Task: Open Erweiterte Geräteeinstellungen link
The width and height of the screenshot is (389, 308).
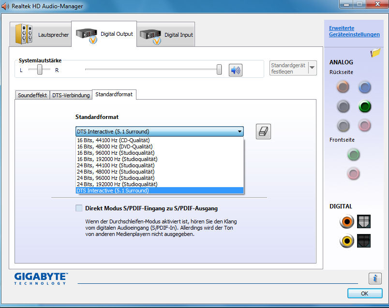Action: (x=354, y=31)
